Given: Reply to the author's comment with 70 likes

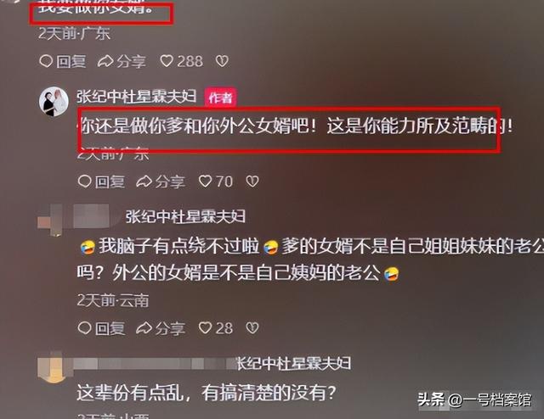Looking at the screenshot, I should (x=101, y=182).
